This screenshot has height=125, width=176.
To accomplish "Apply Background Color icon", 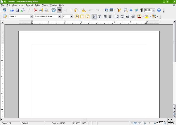I will (x=154, y=16).
